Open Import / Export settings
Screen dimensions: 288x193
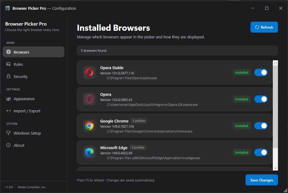(x=34, y=111)
